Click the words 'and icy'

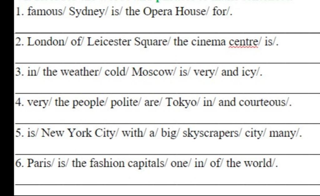pos(238,72)
